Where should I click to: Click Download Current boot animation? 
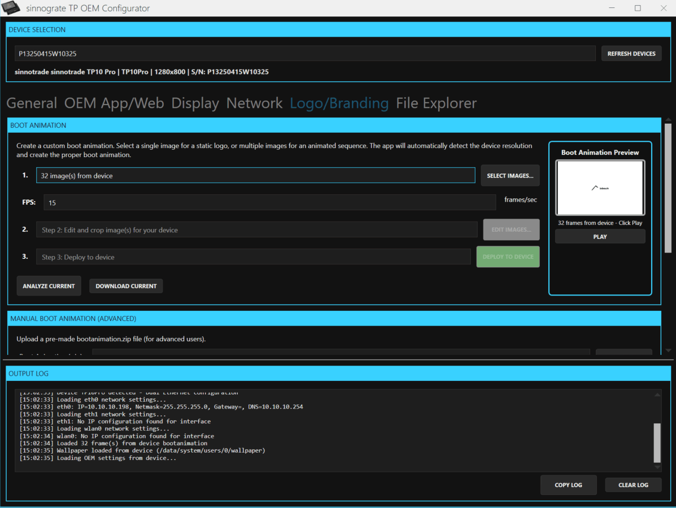125,285
